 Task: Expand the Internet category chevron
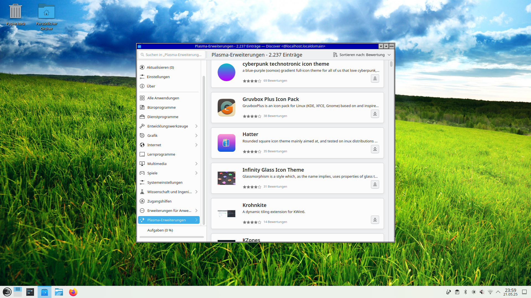196,145
